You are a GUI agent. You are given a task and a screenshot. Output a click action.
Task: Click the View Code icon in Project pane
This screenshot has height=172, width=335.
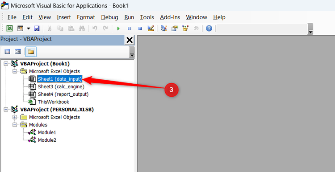point(7,52)
